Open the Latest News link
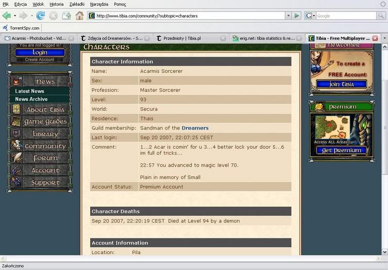 click(30, 91)
